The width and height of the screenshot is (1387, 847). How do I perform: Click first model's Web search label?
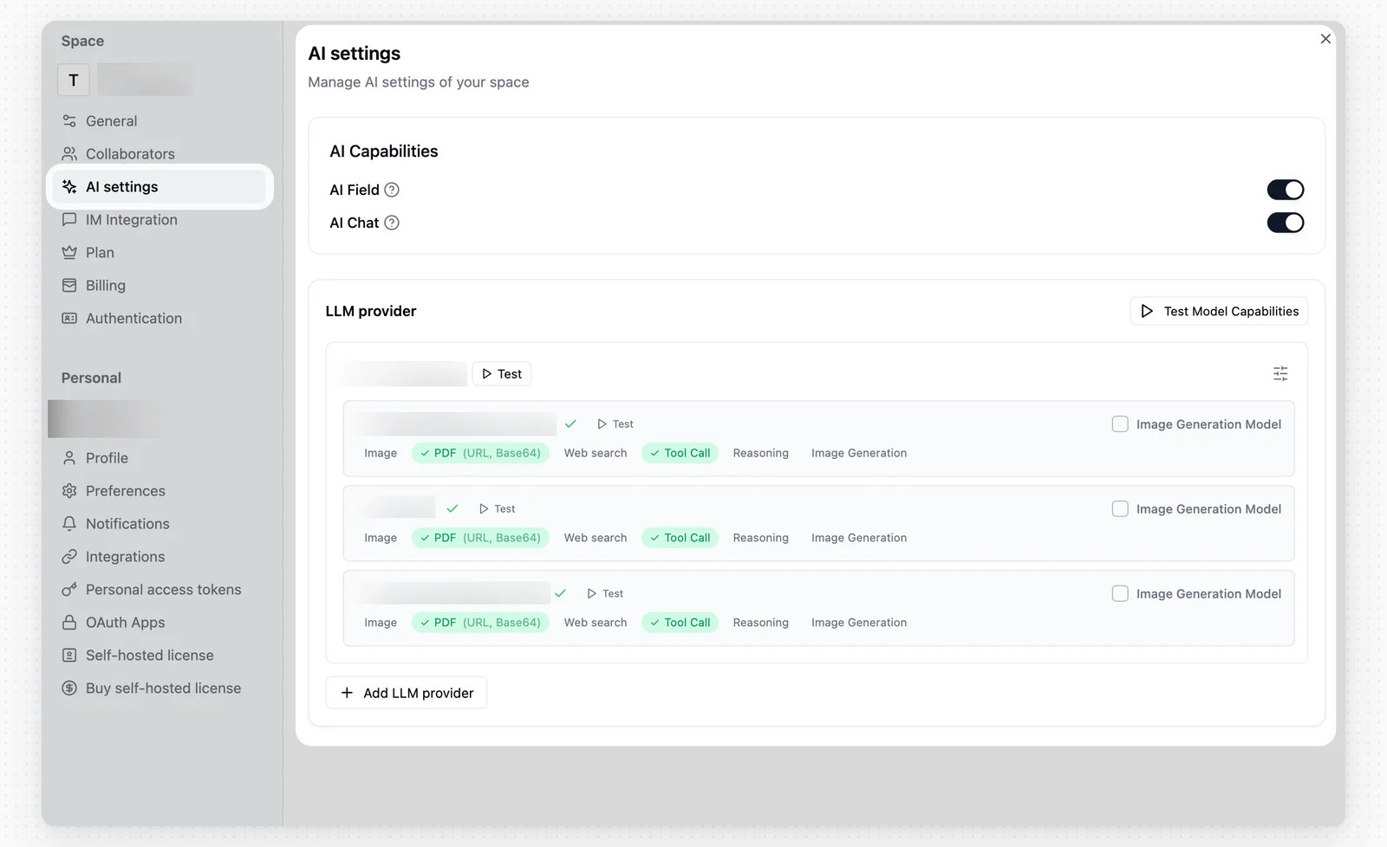click(596, 453)
